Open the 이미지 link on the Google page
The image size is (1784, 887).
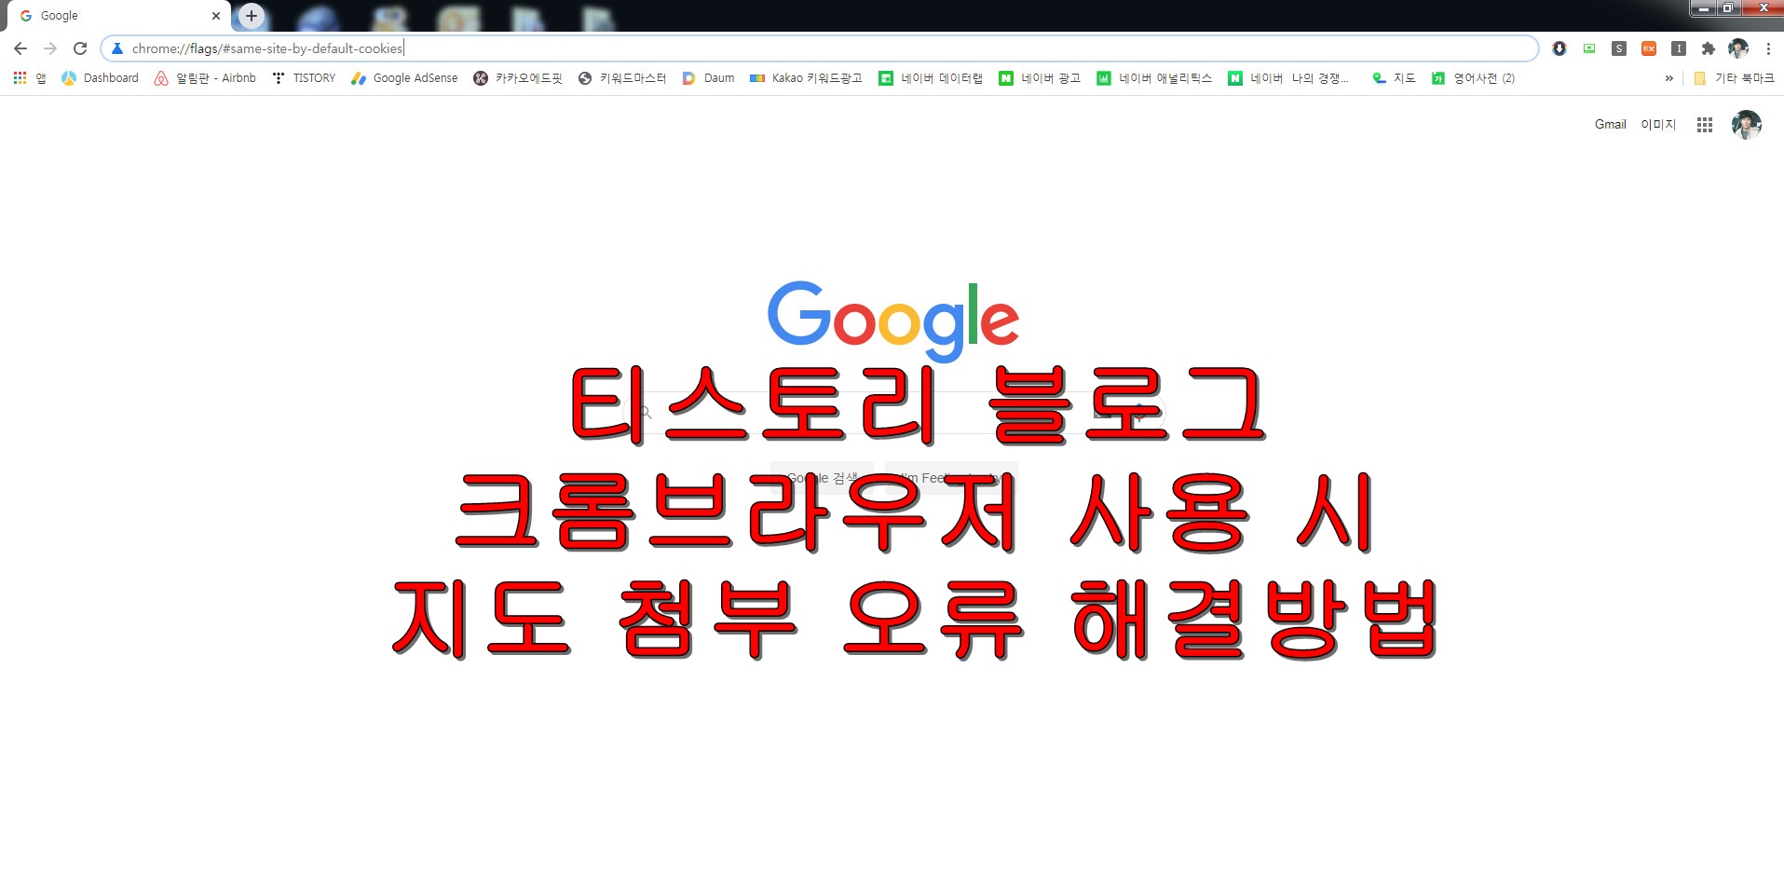[x=1658, y=125]
